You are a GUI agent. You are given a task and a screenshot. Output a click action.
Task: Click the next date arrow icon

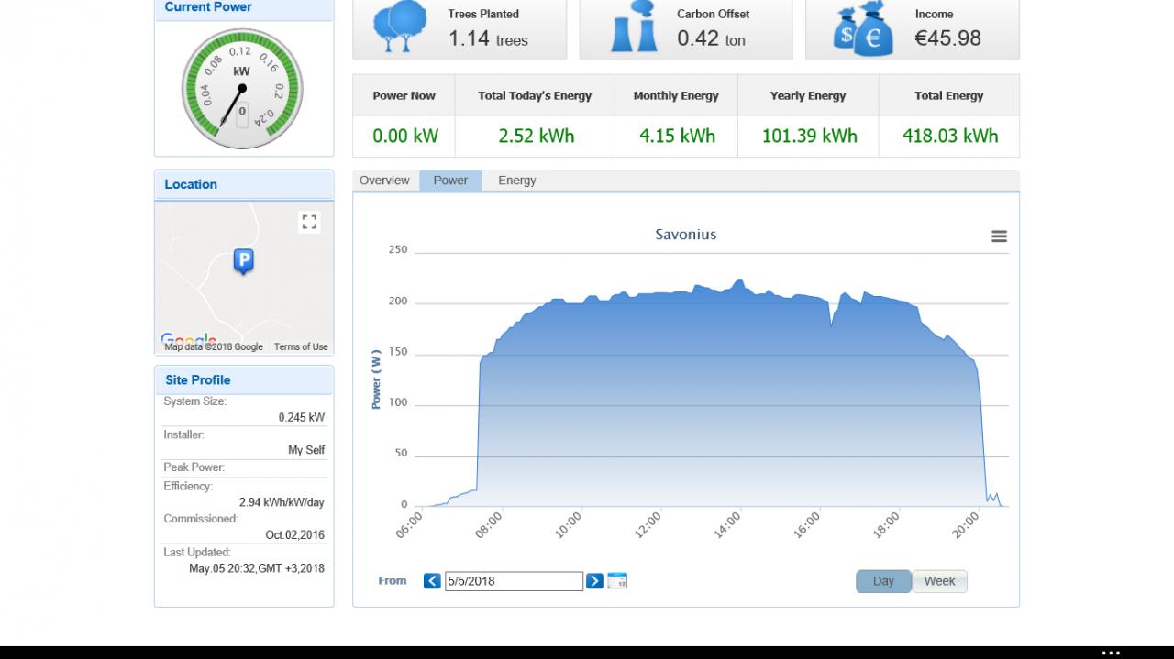594,581
